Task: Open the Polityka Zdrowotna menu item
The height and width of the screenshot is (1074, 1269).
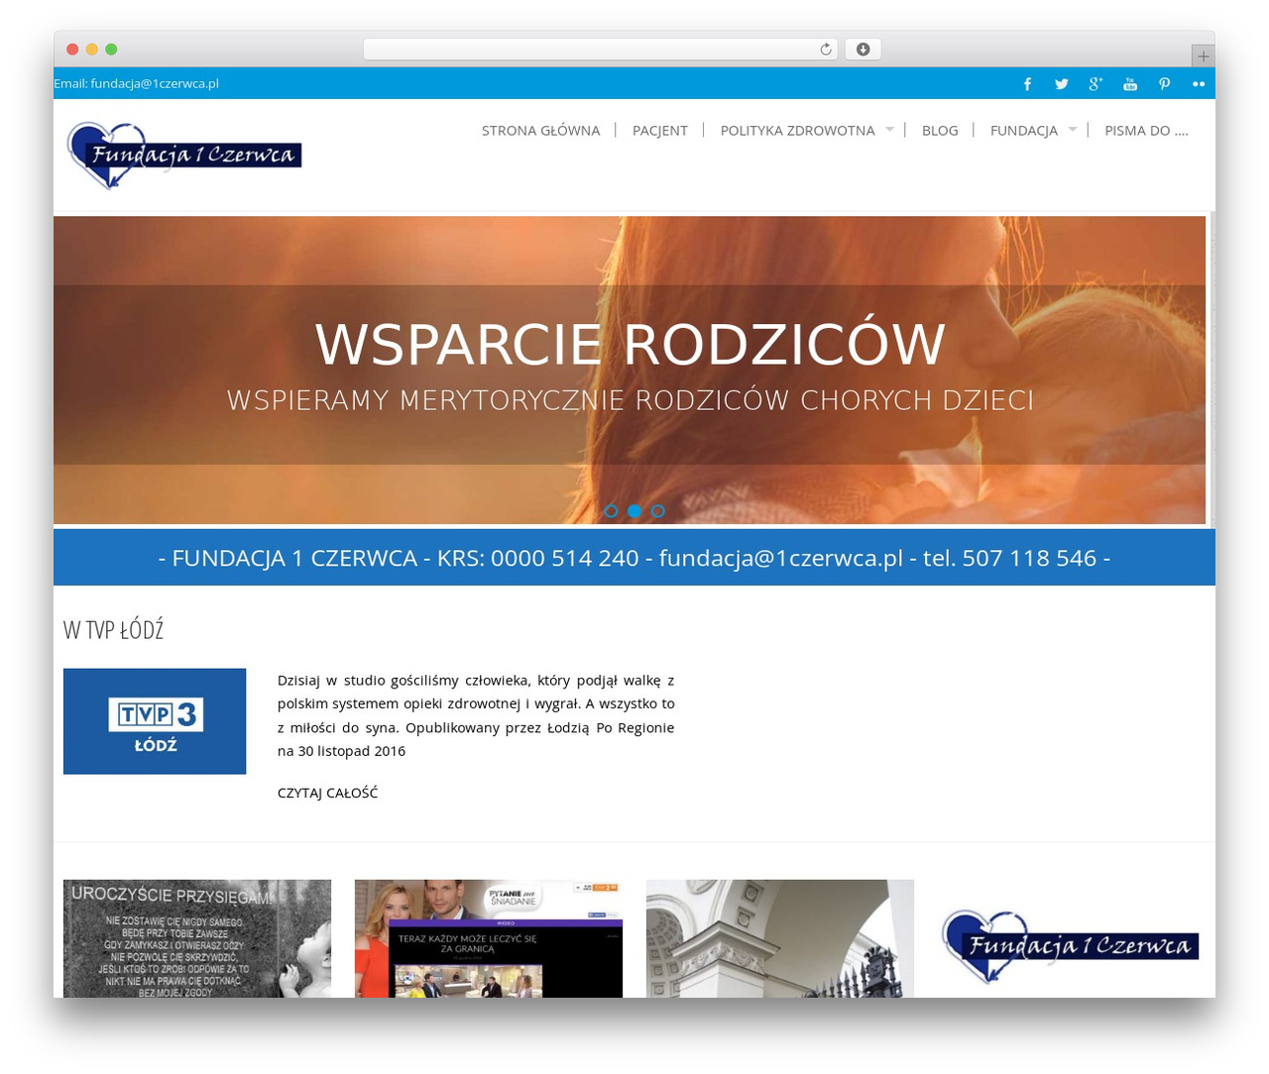Action: pos(797,131)
